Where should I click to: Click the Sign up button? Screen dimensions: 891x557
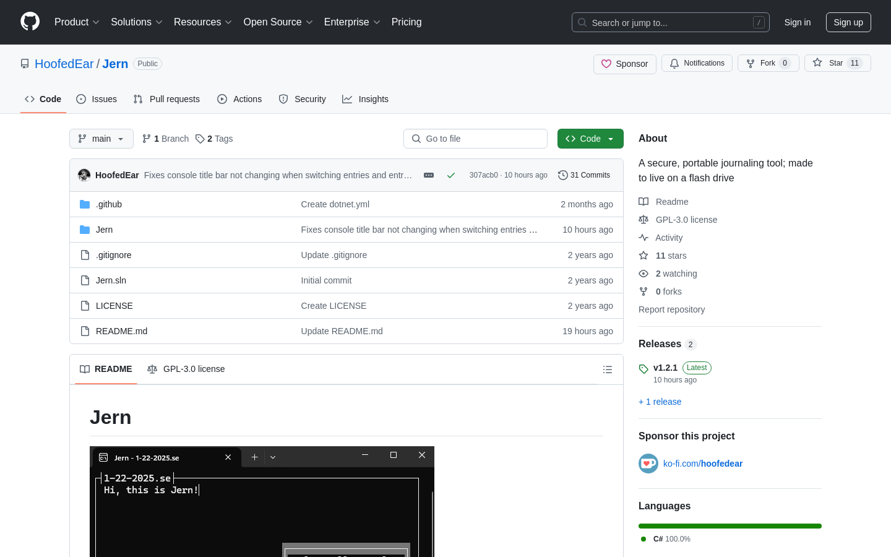click(848, 22)
